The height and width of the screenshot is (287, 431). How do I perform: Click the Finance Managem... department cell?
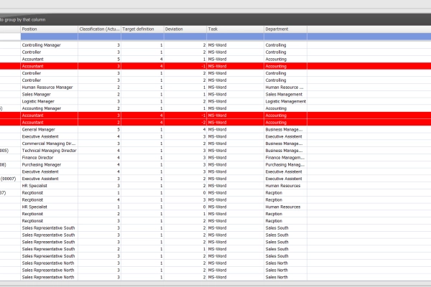(x=285, y=158)
